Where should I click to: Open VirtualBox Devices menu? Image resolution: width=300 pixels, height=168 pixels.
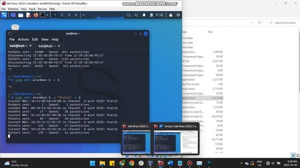coord(42,9)
